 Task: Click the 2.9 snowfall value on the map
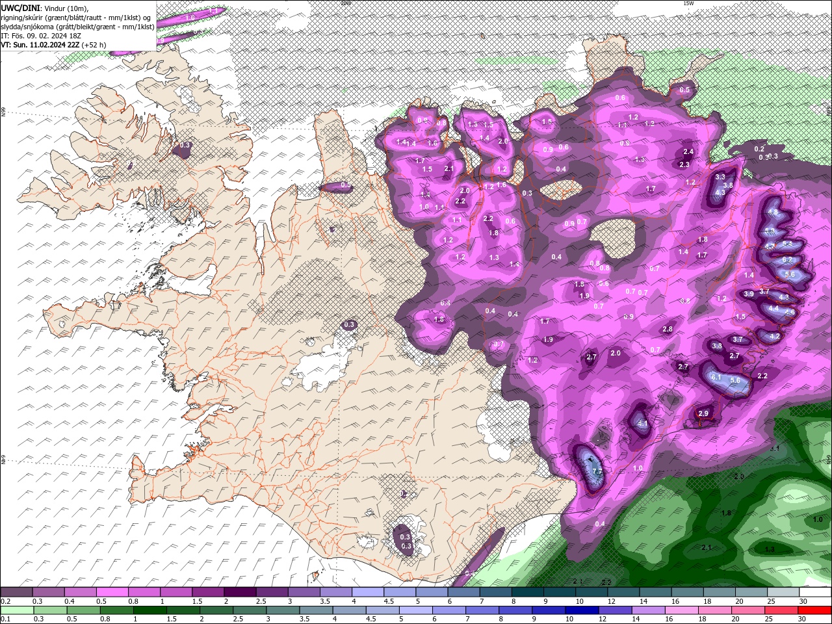click(703, 414)
